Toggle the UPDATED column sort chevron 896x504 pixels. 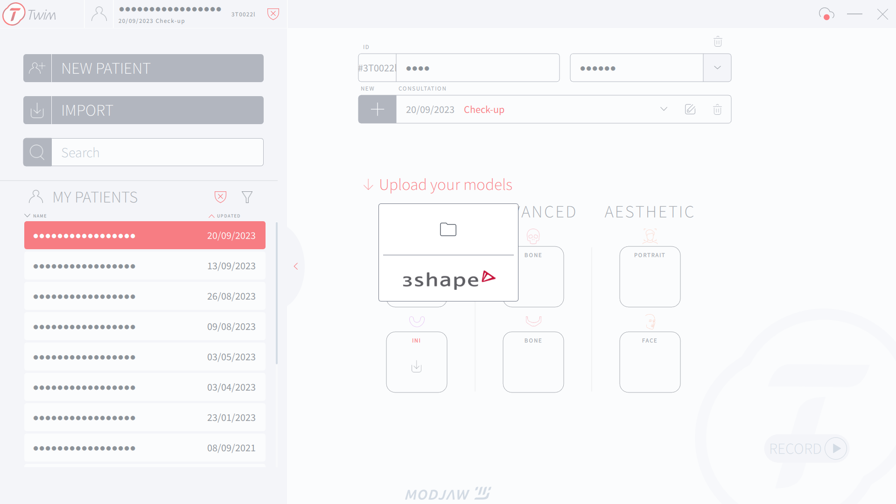211,216
